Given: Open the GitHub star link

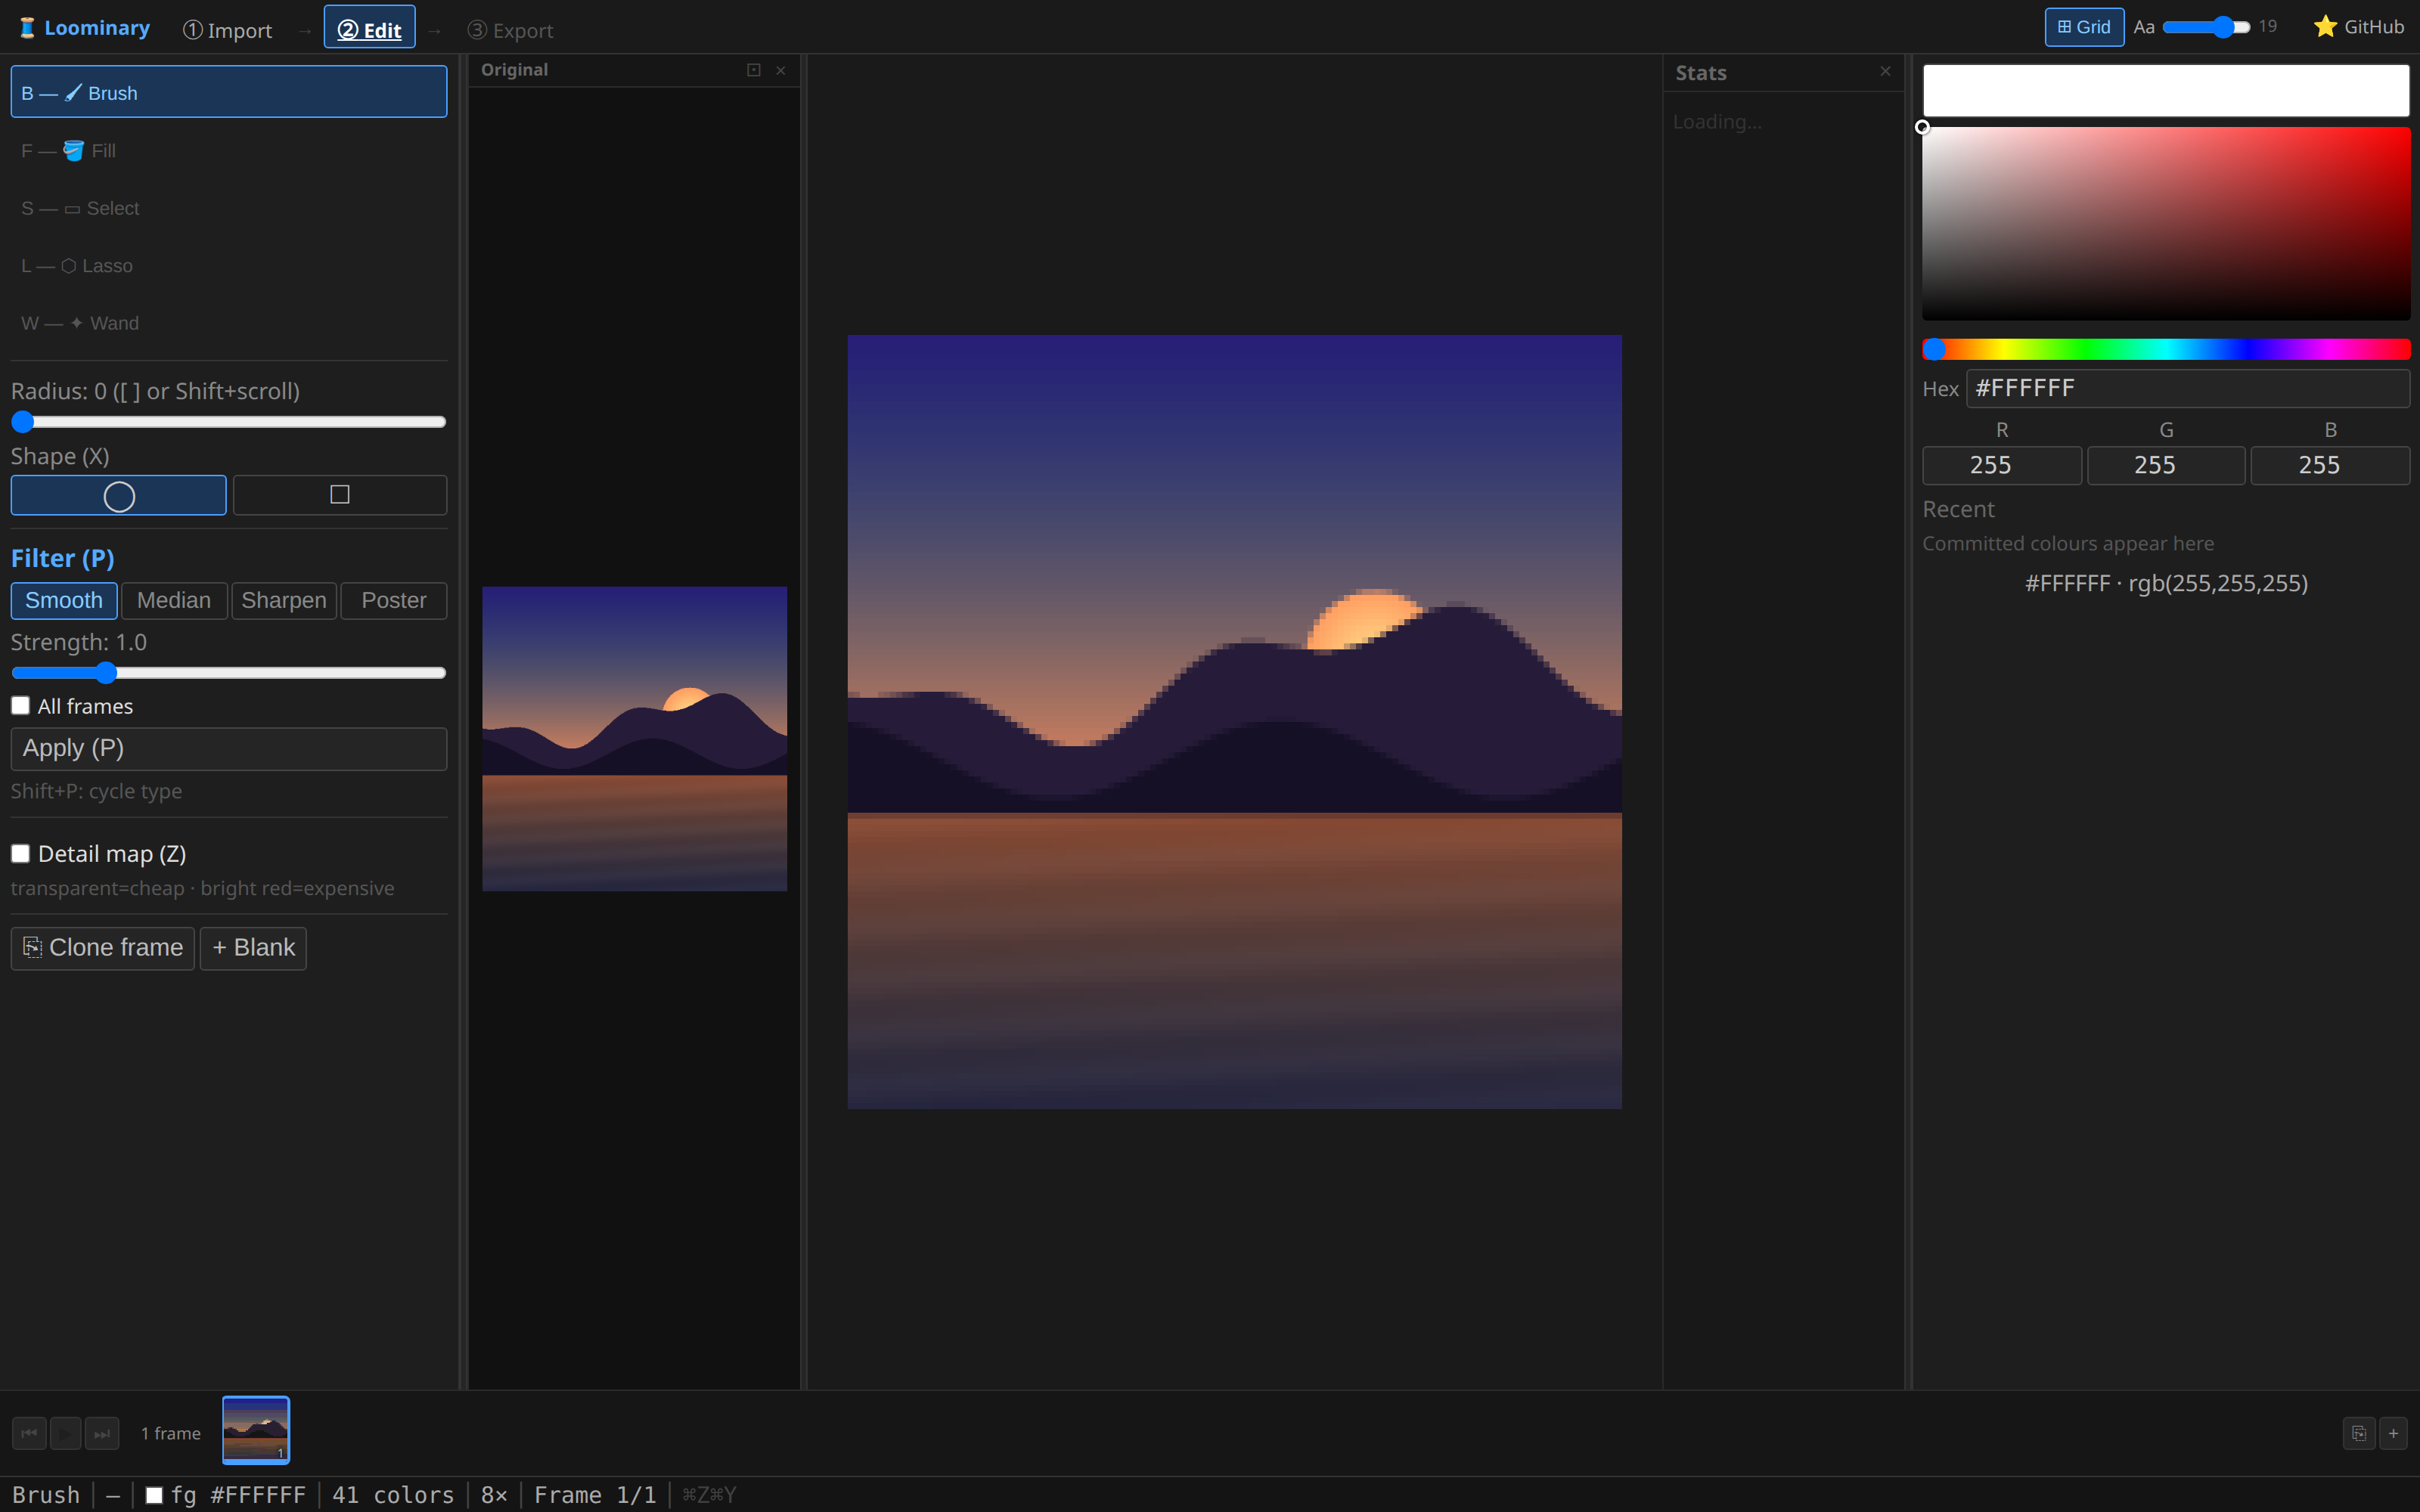Looking at the screenshot, I should (2358, 27).
